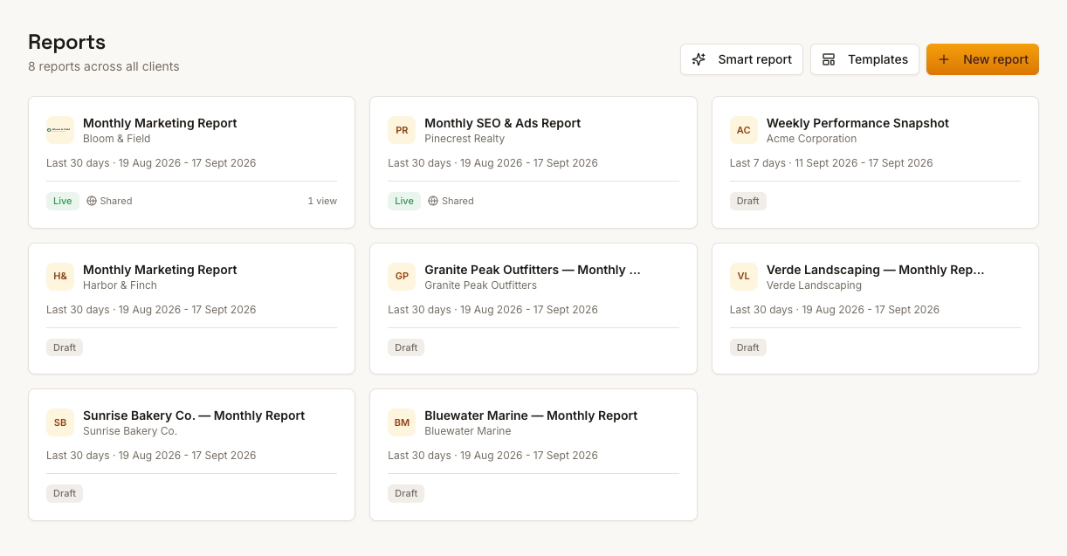Click the Draft badge on Granite Peak card
This screenshot has height=556, width=1067.
(x=406, y=347)
